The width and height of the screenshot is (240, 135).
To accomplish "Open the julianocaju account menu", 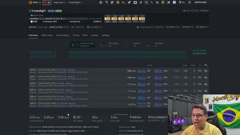I will pos(201,2).
